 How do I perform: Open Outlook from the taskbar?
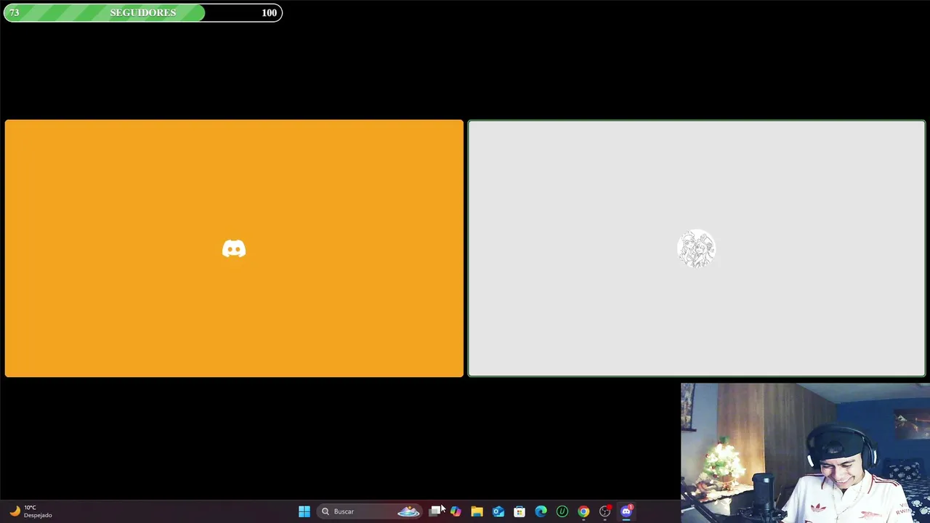click(x=498, y=511)
